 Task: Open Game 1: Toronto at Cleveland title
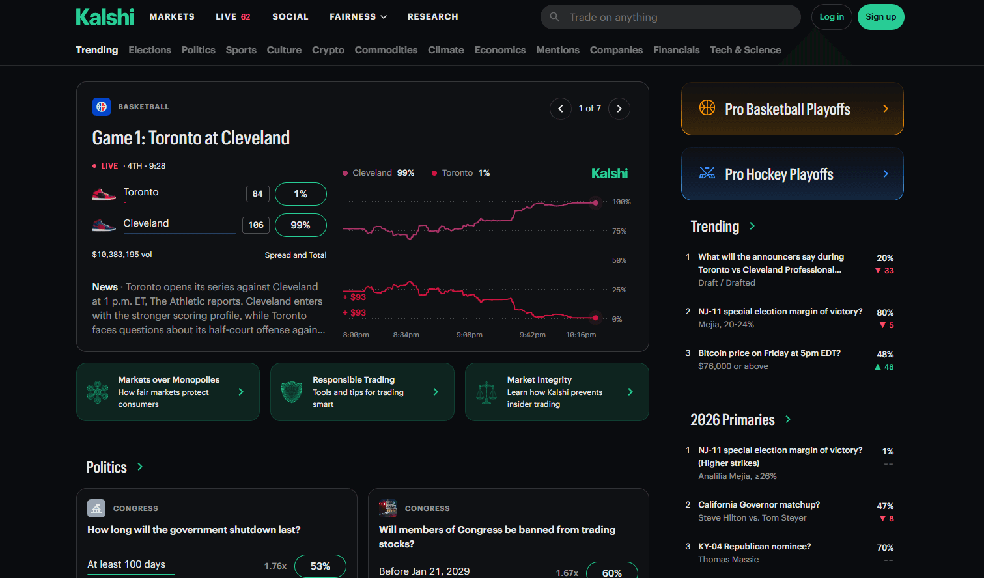coord(191,138)
